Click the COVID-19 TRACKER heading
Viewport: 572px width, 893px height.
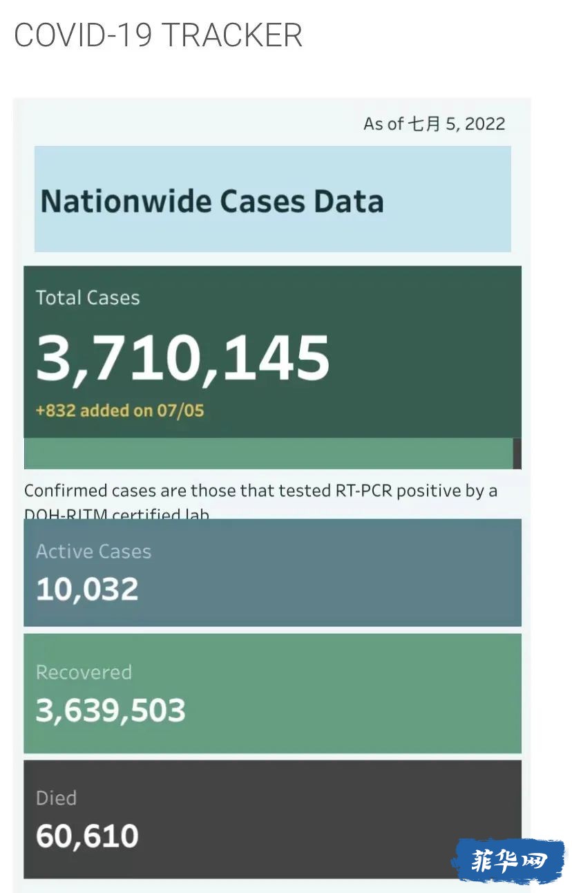point(158,35)
